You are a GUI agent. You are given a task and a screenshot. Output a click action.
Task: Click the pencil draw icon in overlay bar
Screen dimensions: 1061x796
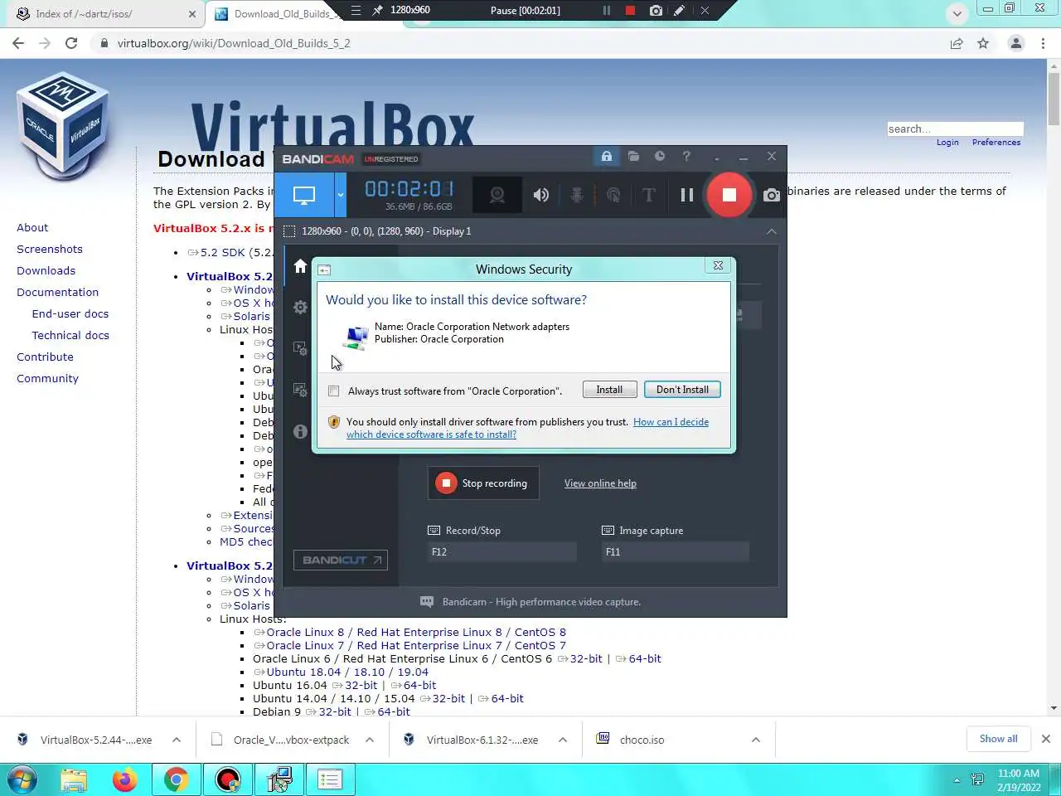pos(679,11)
